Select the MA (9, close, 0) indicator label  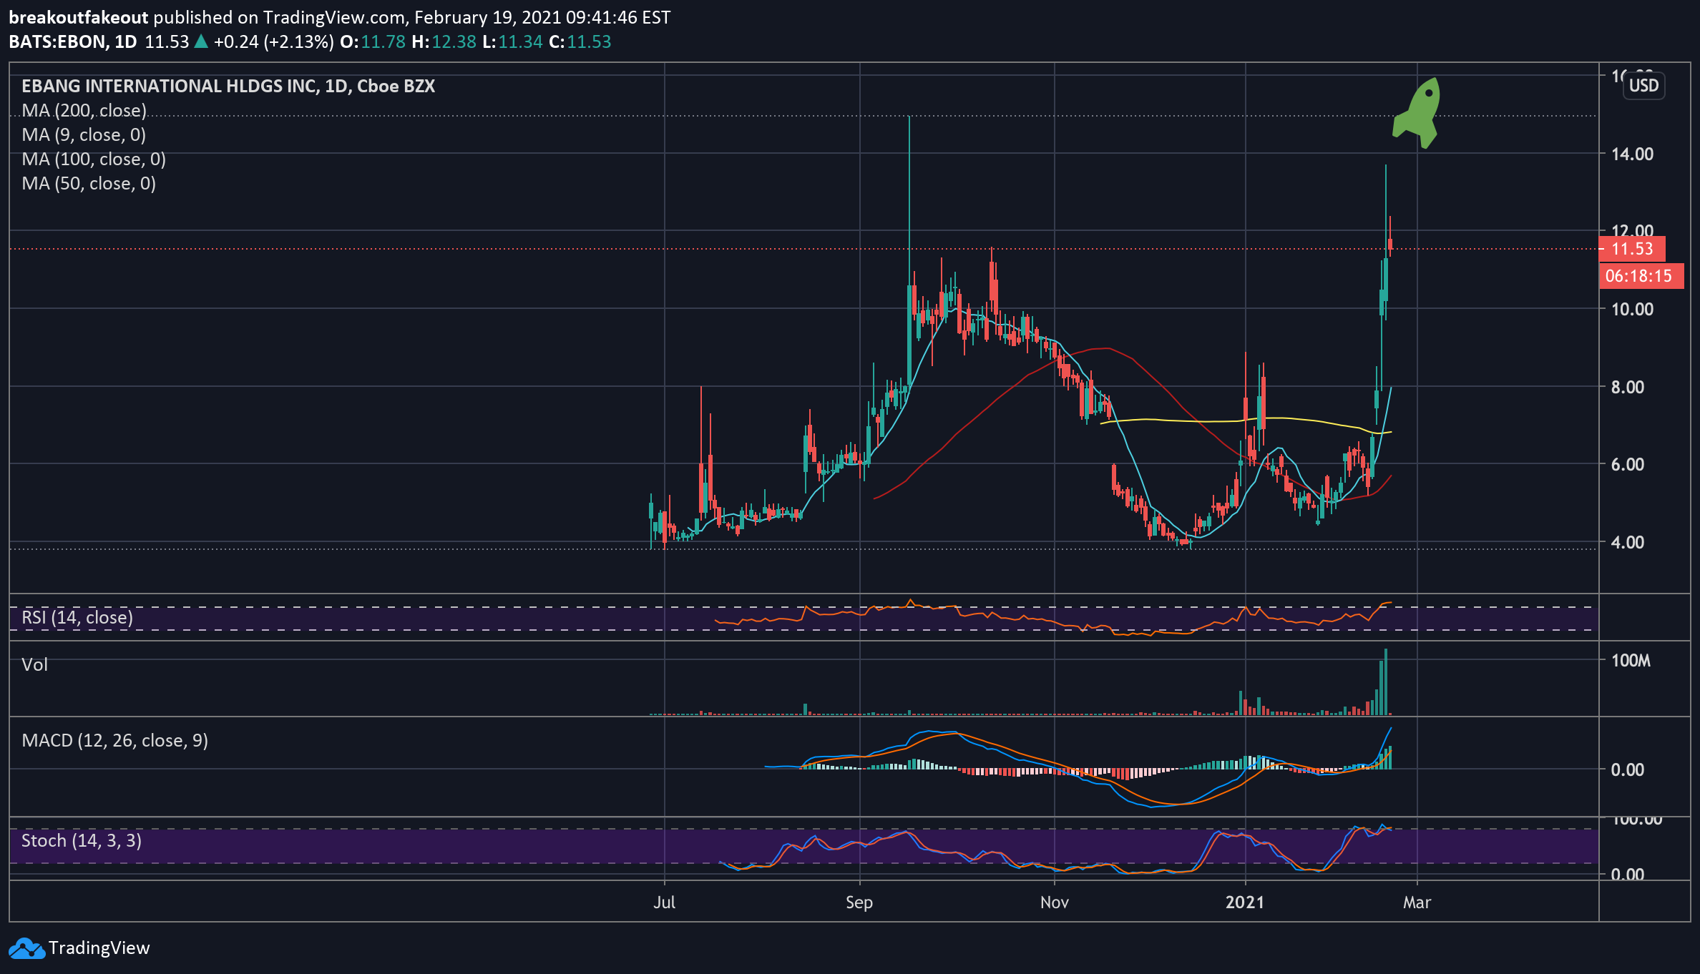click(84, 135)
